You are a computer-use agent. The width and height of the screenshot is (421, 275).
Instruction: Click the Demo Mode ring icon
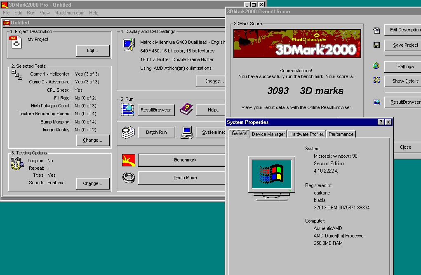coord(129,178)
